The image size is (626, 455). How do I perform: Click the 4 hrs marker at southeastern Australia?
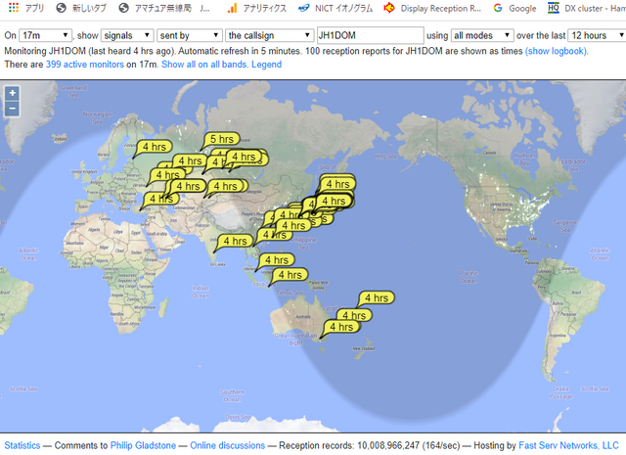341,327
